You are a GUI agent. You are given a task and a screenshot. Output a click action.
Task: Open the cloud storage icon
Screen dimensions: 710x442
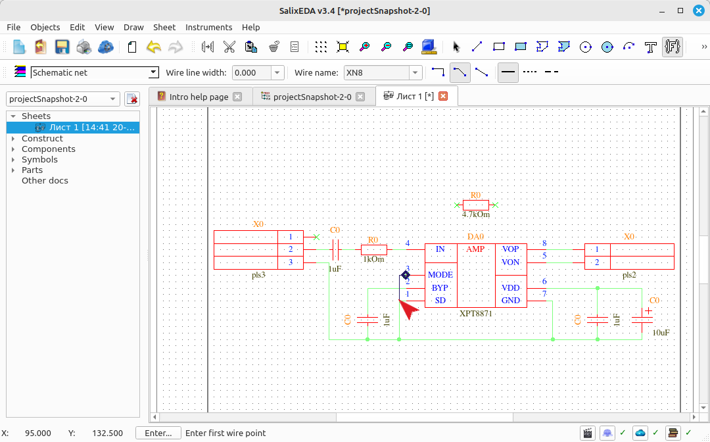105,47
